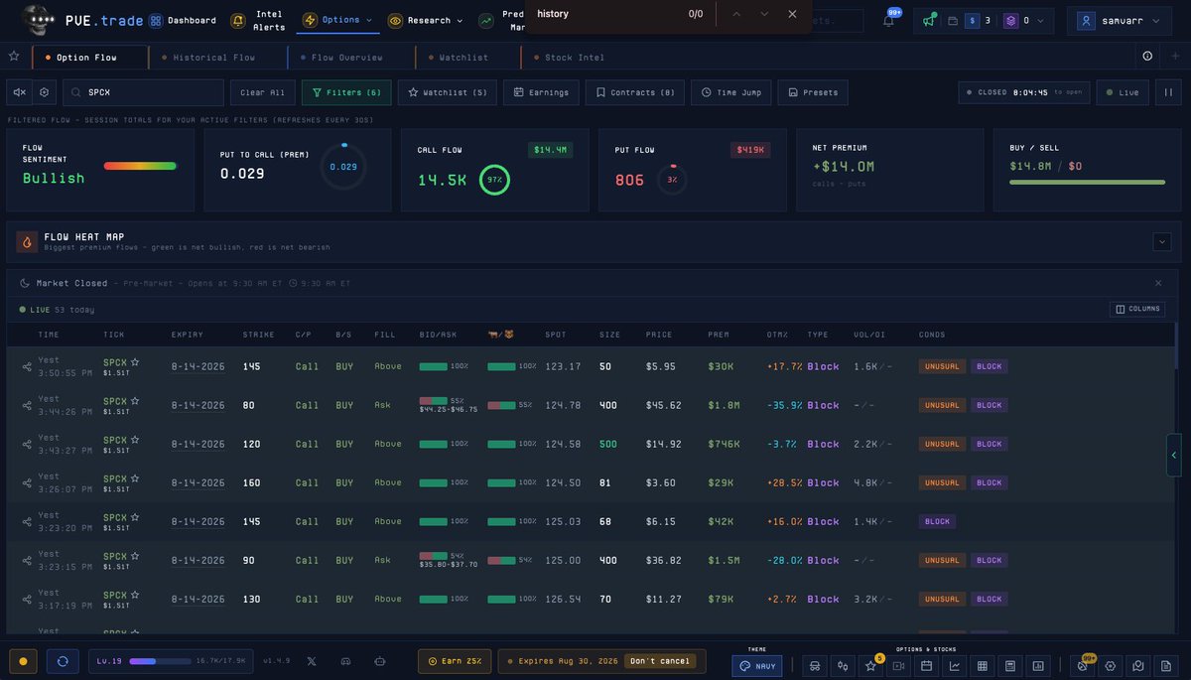Screen dimensions: 1191x680
Task: Open the Columns chooser
Action: tap(1137, 309)
